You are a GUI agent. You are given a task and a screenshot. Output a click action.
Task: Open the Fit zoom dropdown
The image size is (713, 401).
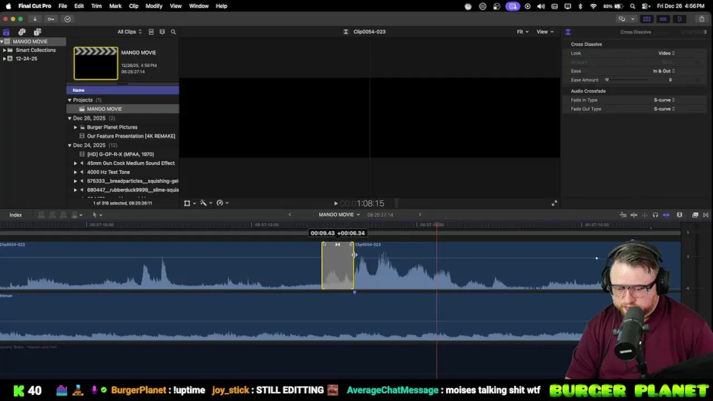(x=522, y=32)
